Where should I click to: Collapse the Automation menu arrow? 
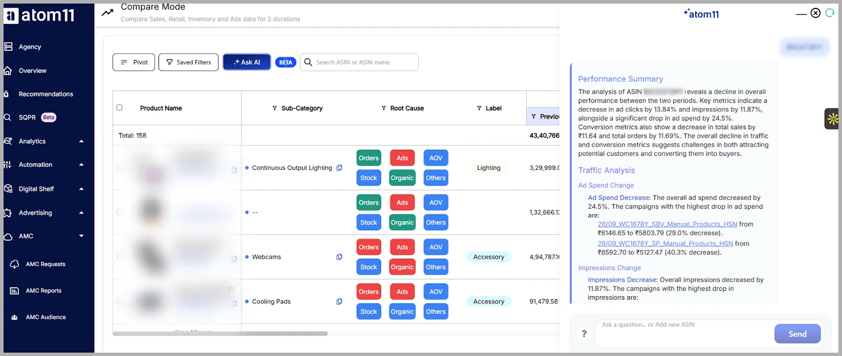point(82,165)
